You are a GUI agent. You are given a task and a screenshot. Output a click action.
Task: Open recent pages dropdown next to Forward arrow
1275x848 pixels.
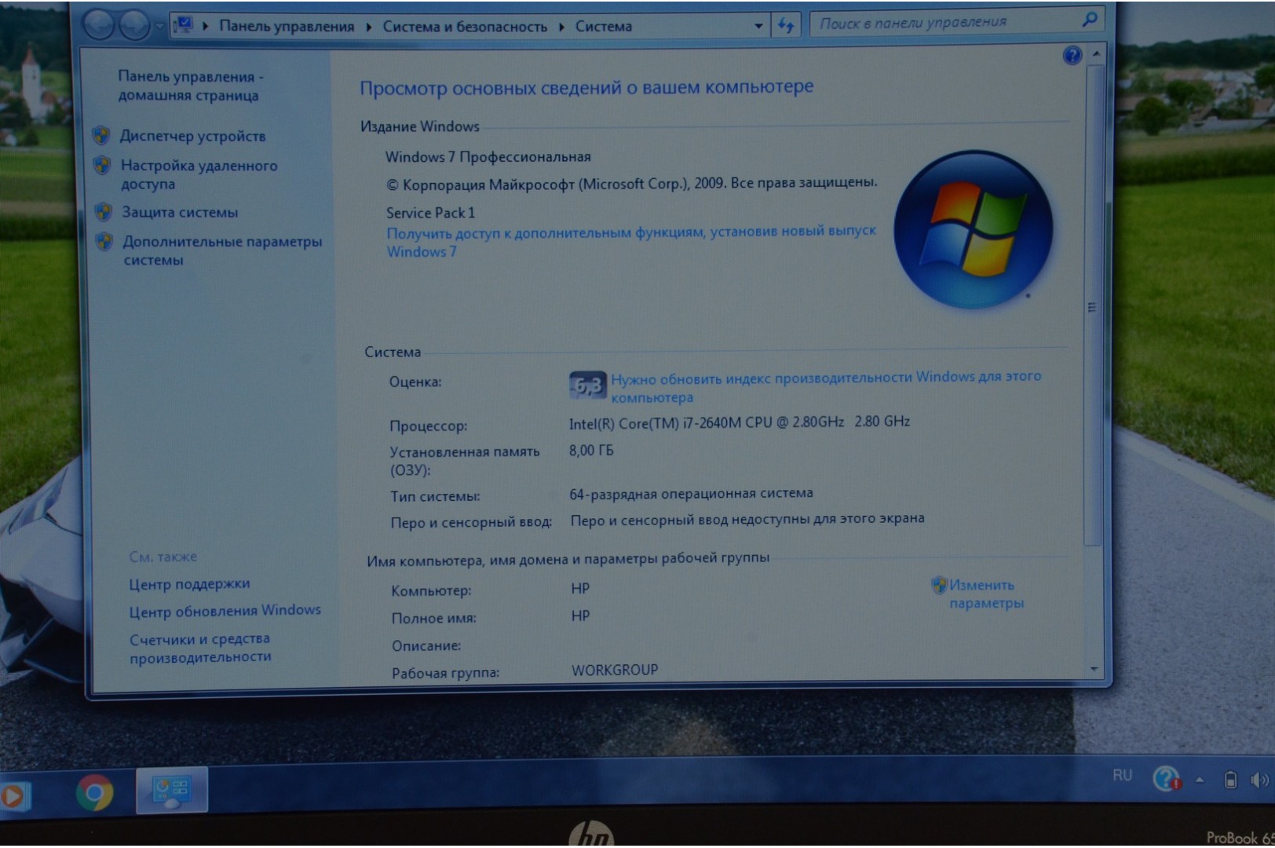[x=159, y=27]
